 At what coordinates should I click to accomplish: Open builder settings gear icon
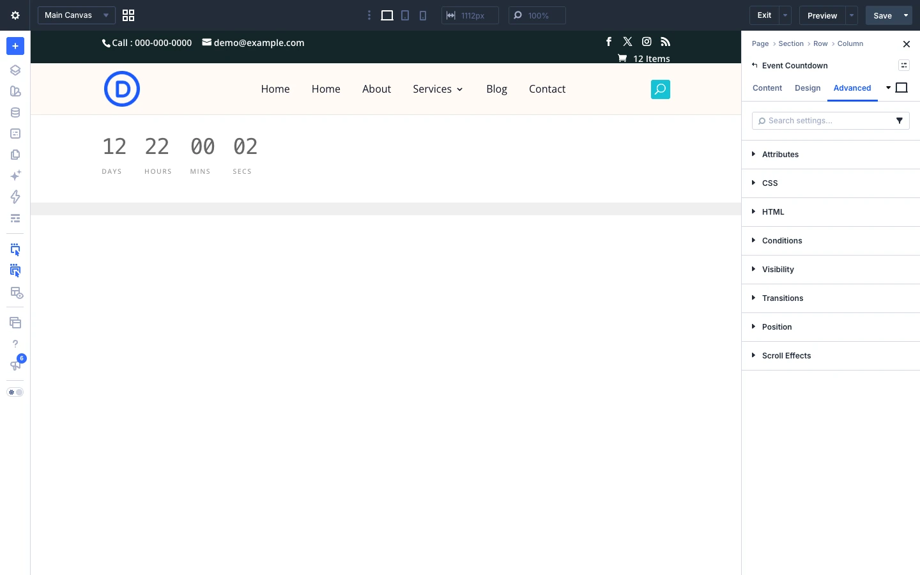pyautogui.click(x=15, y=15)
